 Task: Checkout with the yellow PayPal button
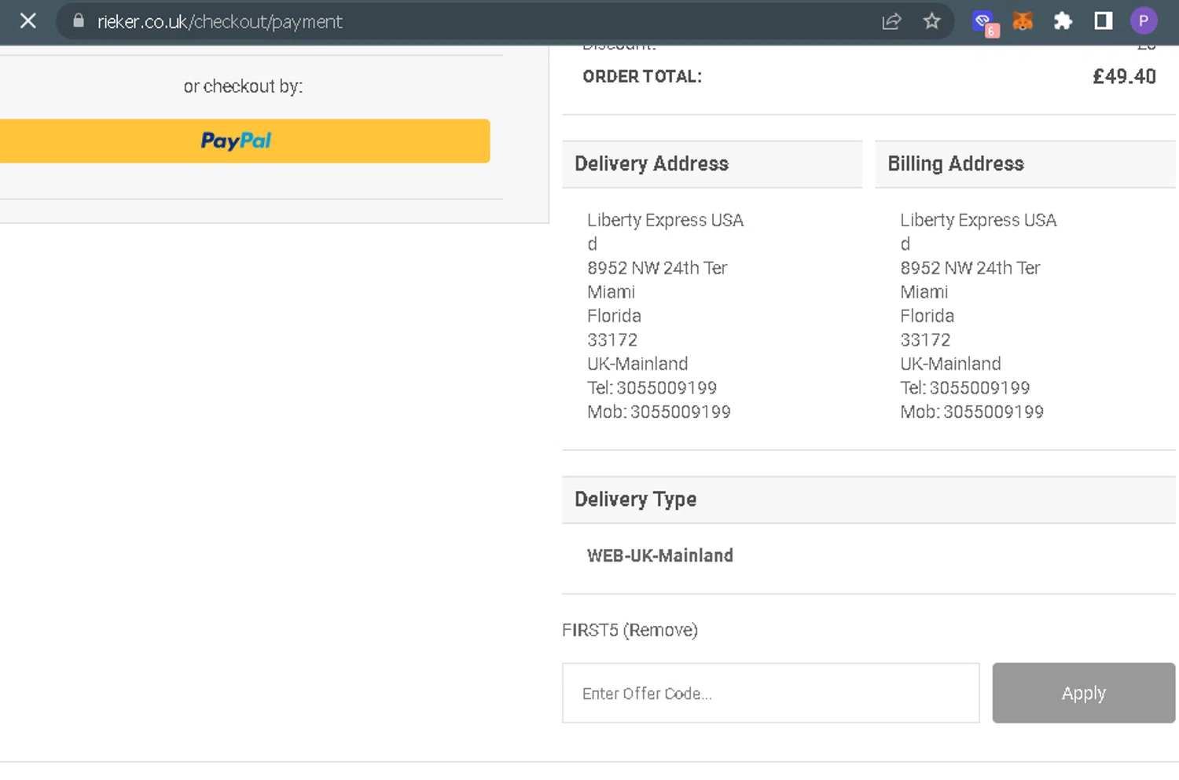tap(244, 141)
